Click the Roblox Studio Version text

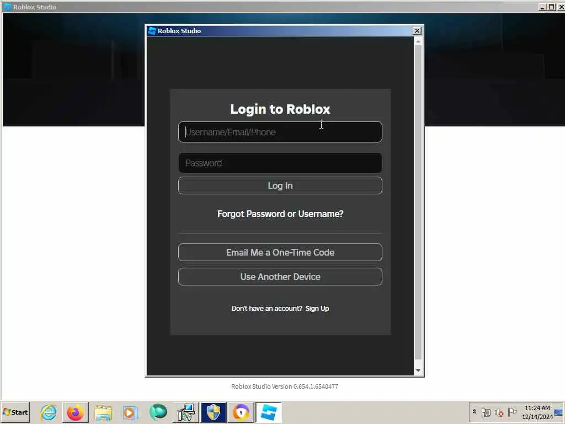click(x=285, y=386)
